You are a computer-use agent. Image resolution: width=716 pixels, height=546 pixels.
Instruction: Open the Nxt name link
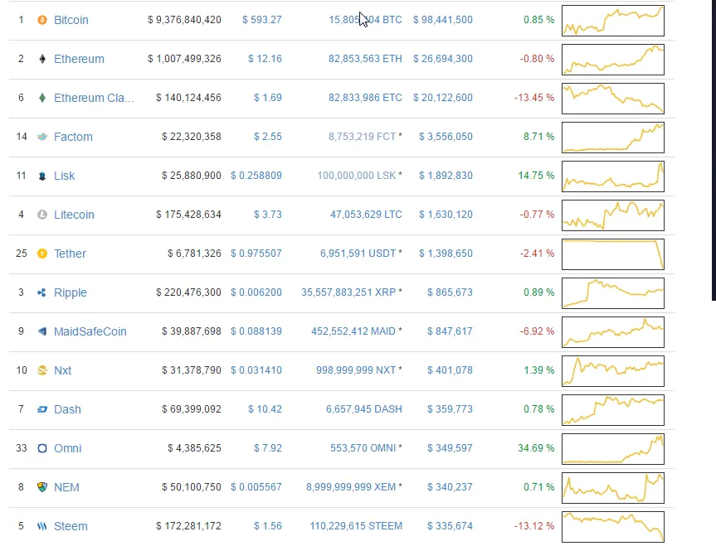click(x=62, y=370)
